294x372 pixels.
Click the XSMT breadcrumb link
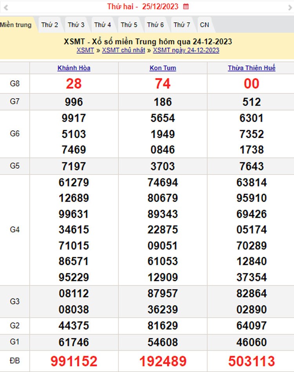(x=85, y=50)
